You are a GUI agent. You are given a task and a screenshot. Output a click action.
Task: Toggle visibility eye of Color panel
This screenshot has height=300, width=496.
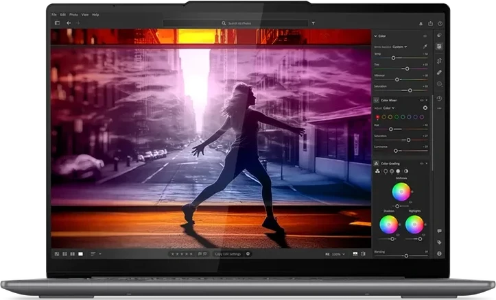(x=425, y=36)
